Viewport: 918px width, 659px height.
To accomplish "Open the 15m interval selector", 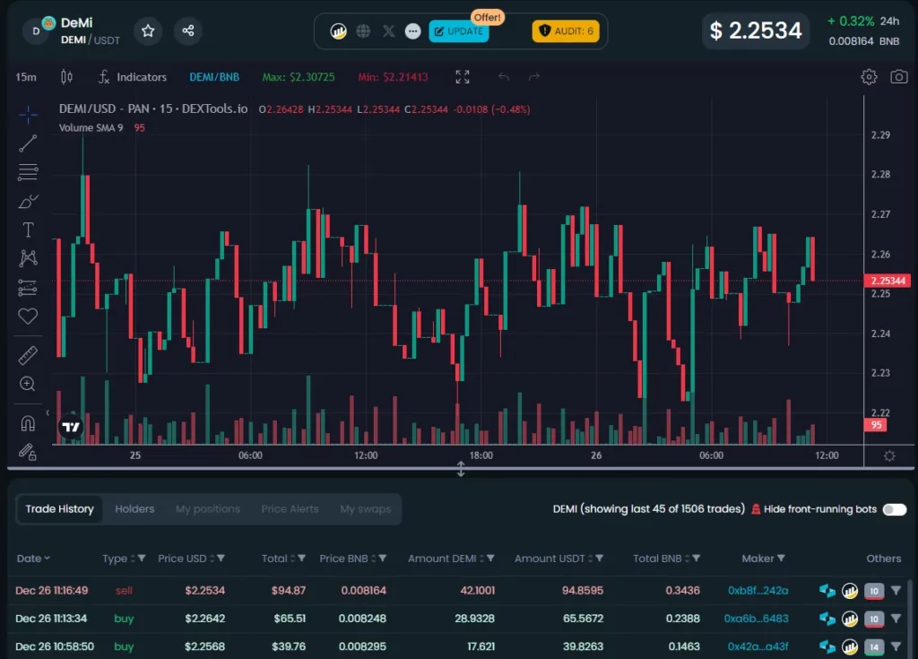I will 26,77.
